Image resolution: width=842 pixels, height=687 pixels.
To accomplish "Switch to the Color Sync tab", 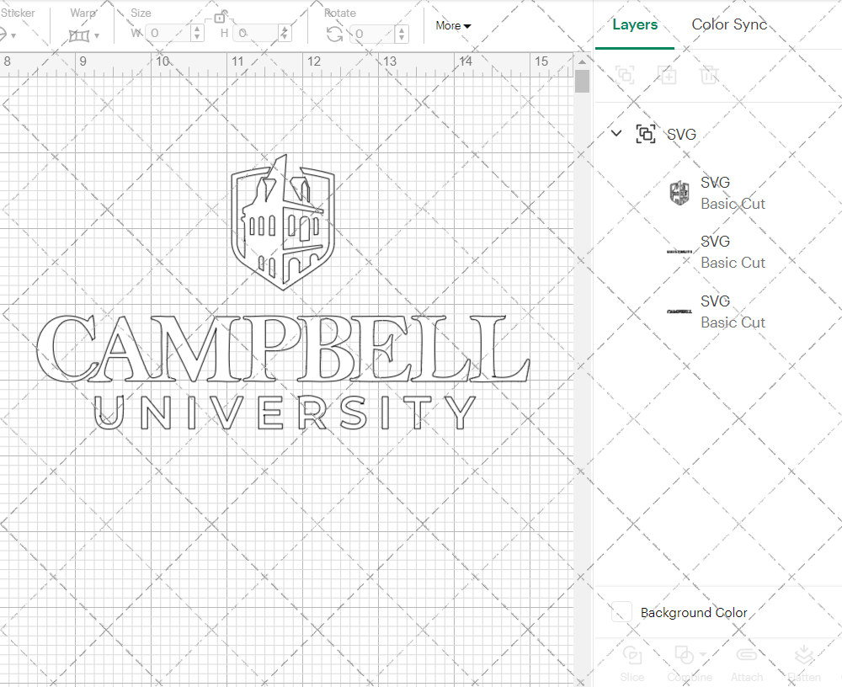I will [x=729, y=24].
